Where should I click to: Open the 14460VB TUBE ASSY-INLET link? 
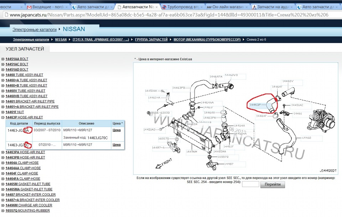[x=26, y=96]
